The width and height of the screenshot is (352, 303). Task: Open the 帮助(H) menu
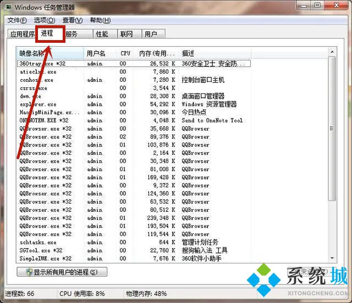tap(100, 20)
